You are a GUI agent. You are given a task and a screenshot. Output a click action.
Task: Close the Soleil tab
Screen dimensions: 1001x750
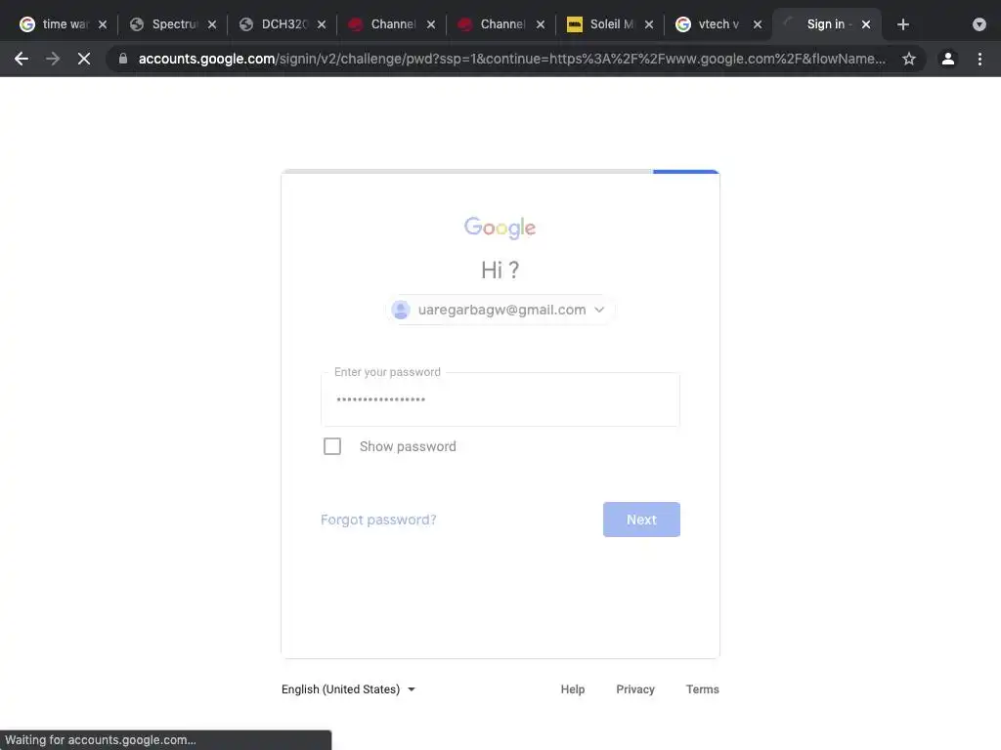[x=649, y=24]
